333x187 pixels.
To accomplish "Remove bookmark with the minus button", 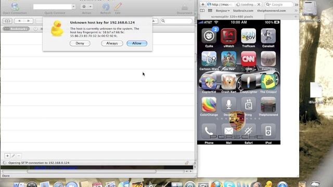I will pos(19,156).
